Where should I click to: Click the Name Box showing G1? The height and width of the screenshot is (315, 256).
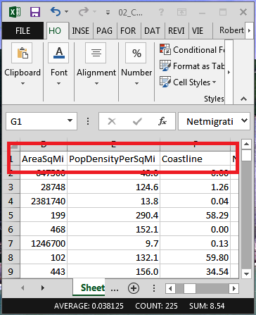(x=37, y=121)
